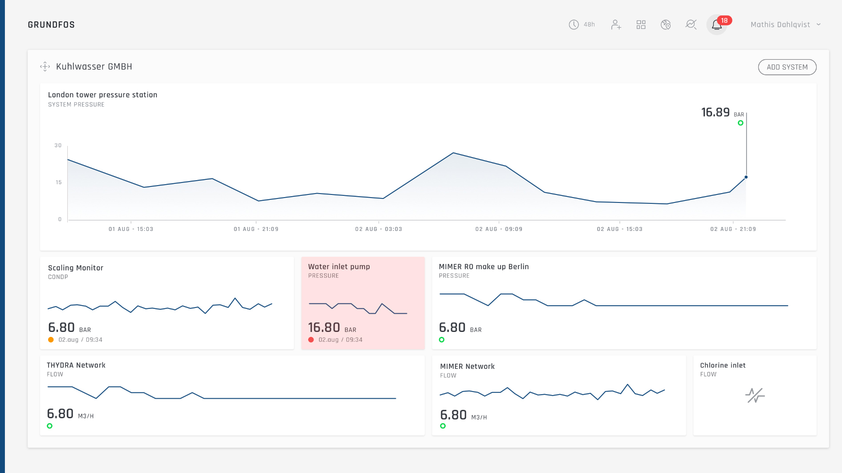Open the chart analysis search icon

(x=691, y=24)
